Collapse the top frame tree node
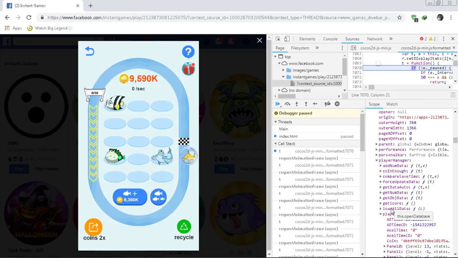 (x=276, y=57)
